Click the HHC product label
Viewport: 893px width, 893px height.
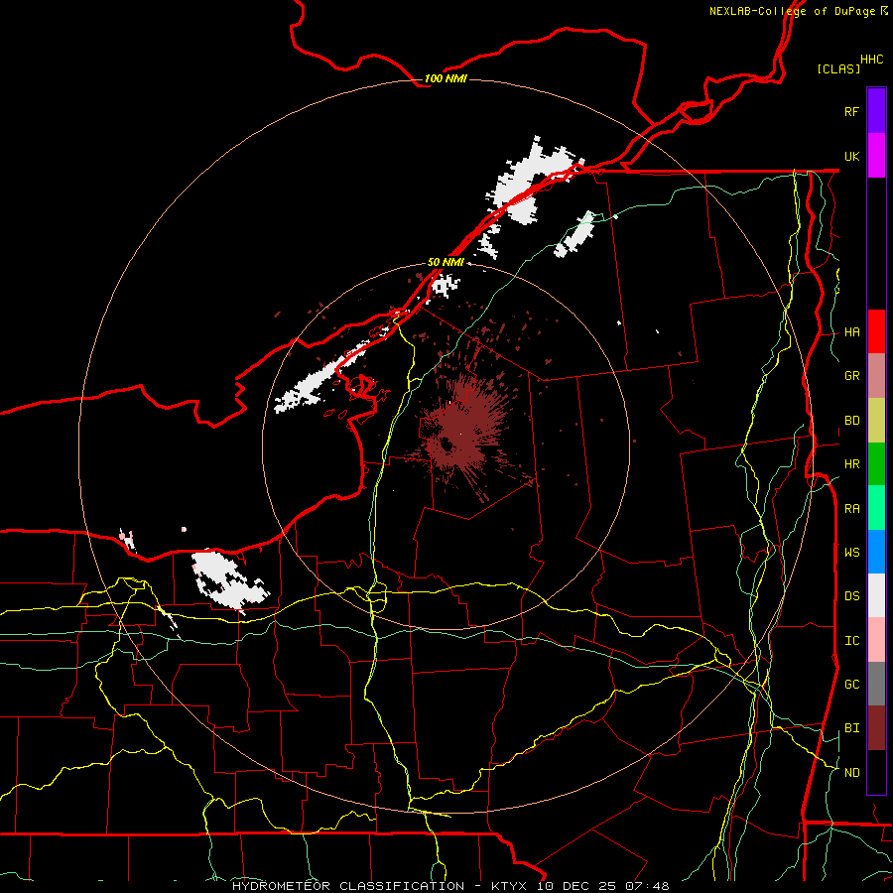[x=872, y=60]
